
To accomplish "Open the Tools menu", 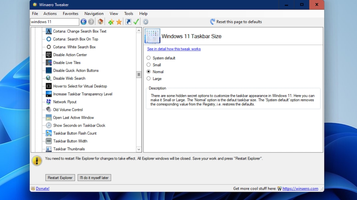I will (x=128, y=14).
